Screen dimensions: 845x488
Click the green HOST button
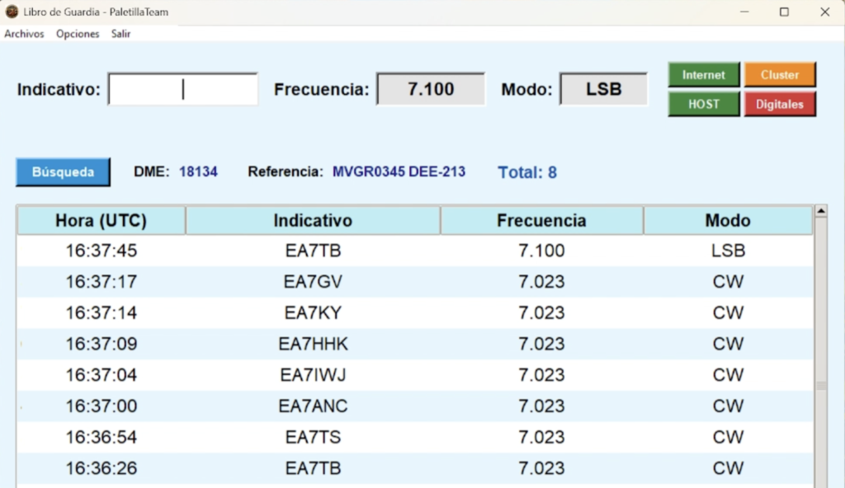click(704, 104)
